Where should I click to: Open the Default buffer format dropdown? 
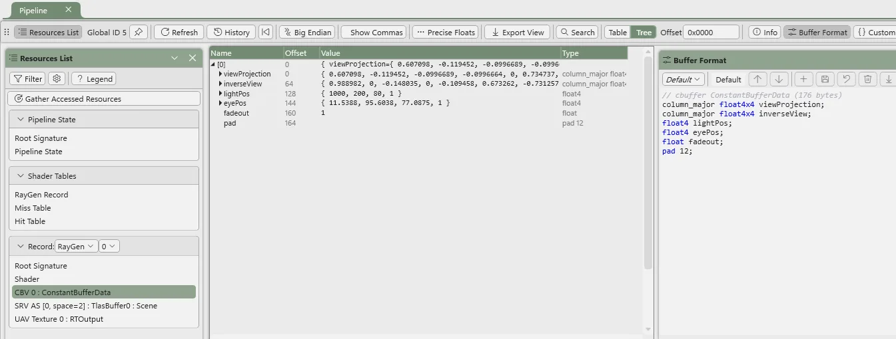coord(683,79)
